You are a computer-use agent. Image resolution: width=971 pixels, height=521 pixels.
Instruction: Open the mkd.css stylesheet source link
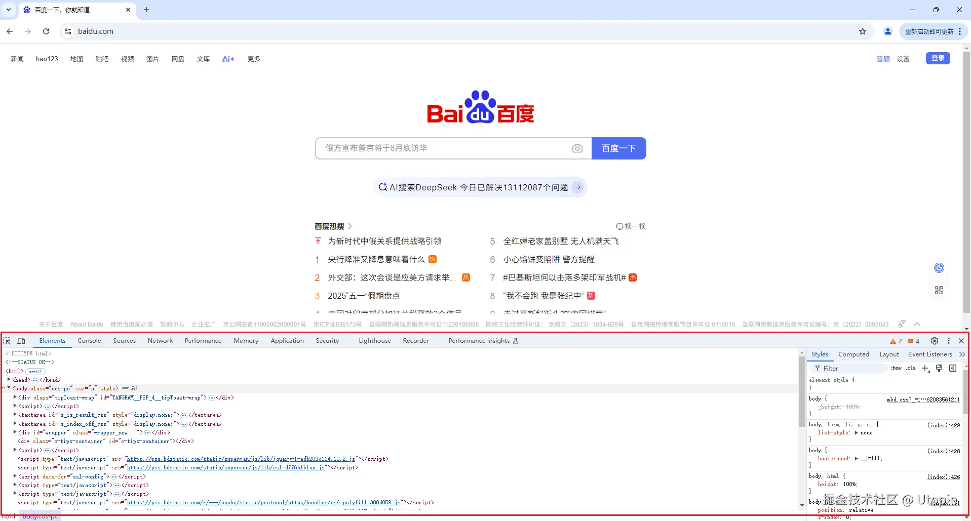pyautogui.click(x=923, y=399)
